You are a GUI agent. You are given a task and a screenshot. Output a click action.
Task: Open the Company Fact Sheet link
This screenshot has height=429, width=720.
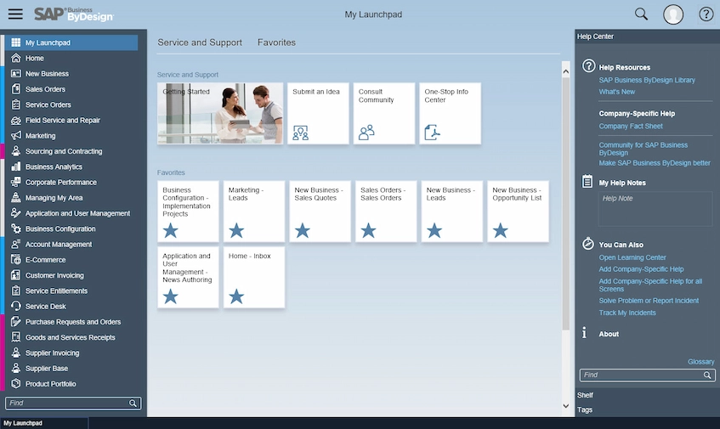[631, 127]
